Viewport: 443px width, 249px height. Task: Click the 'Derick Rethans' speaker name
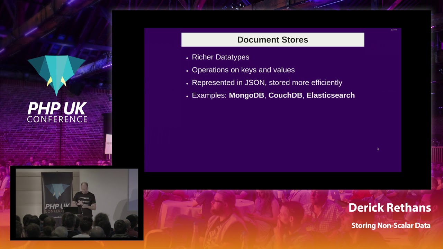coord(389,208)
